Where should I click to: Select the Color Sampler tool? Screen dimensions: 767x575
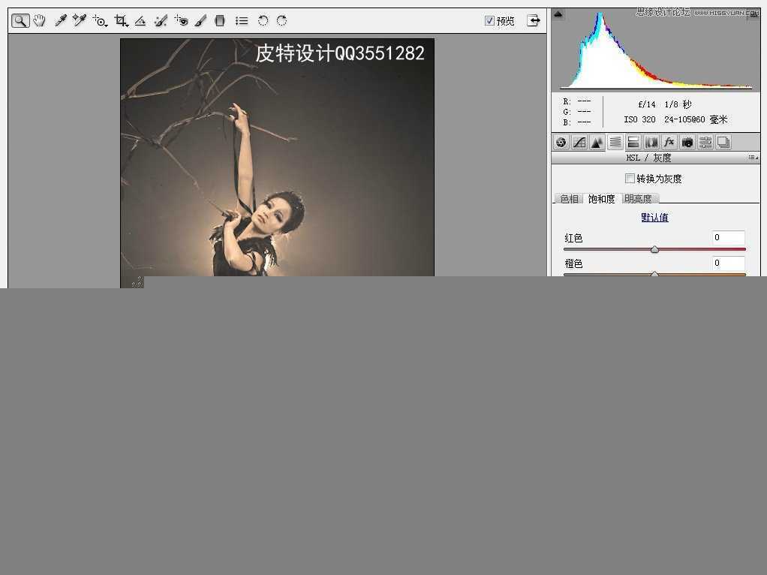[x=80, y=20]
